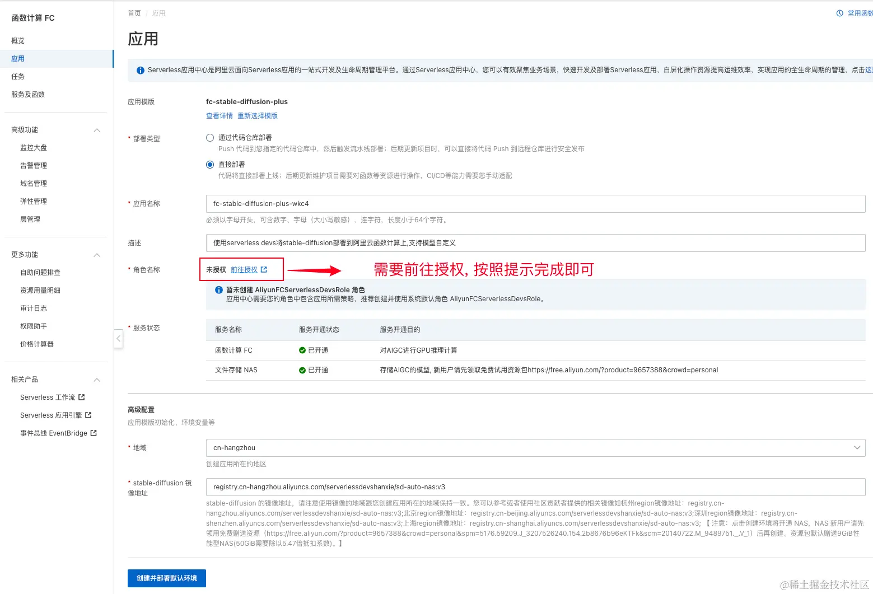Click the 创建并部署默认环境 button

tap(167, 578)
